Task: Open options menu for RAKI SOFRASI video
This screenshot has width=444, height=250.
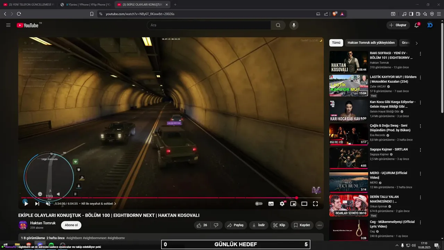Action: point(420,54)
